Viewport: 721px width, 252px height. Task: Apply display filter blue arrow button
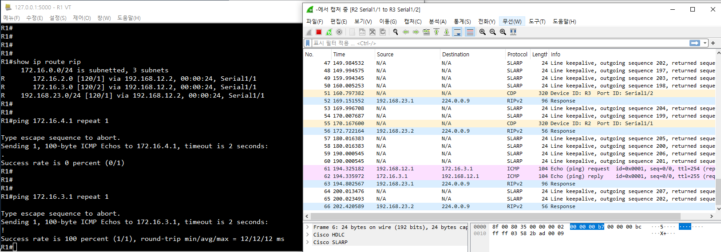pyautogui.click(x=695, y=43)
